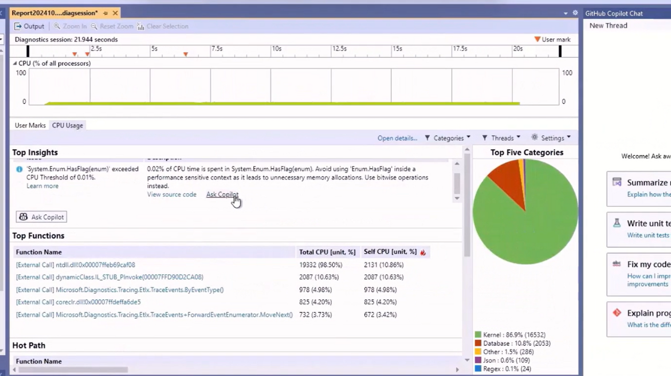Click the Ask Copilot button with icon
Viewport: 671px width, 376px height.
pos(41,217)
